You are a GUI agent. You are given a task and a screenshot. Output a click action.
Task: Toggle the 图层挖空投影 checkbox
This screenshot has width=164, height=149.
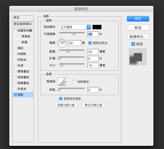(x=61, y=99)
